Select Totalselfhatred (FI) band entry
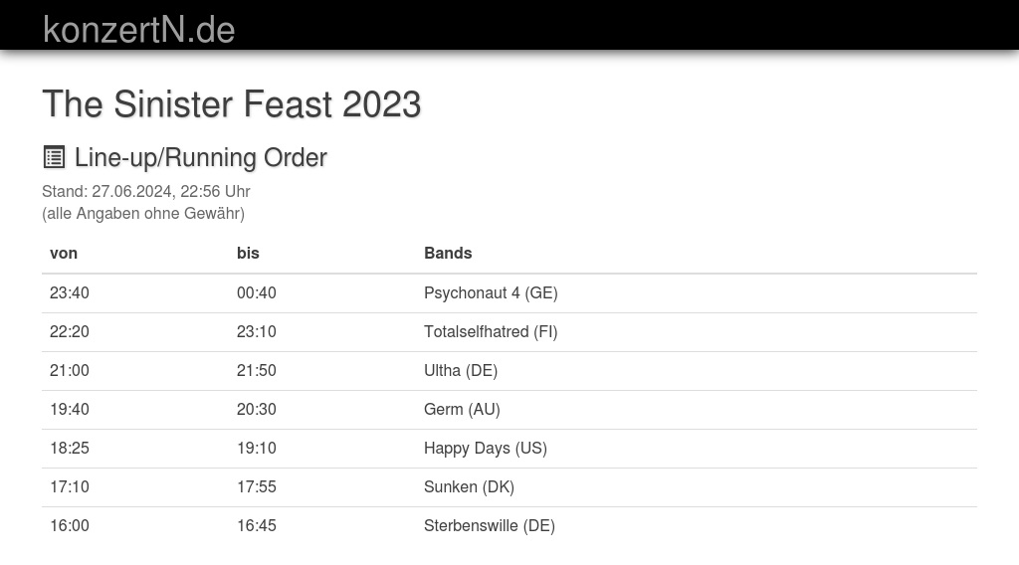Image resolution: width=1019 pixels, height=565 pixels. (x=491, y=331)
